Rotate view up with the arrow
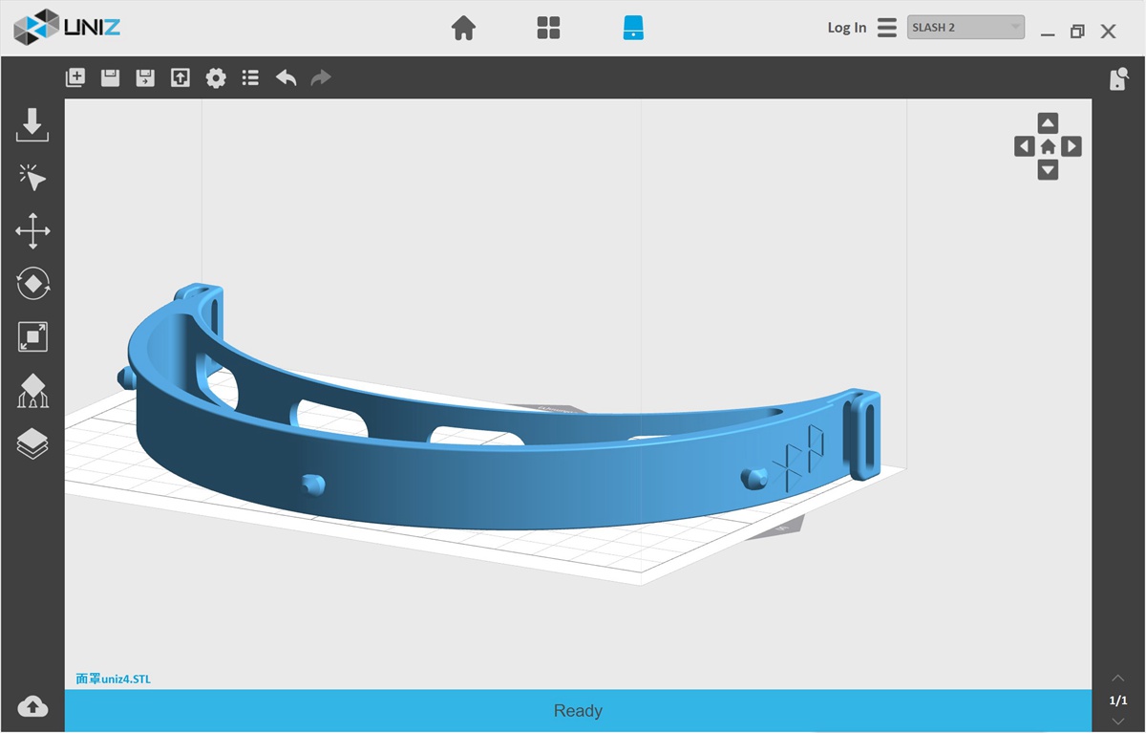The image size is (1146, 733). pyautogui.click(x=1048, y=123)
